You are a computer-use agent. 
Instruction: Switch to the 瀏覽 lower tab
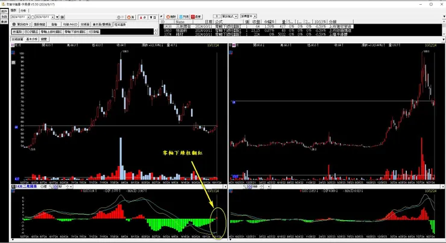44,39
